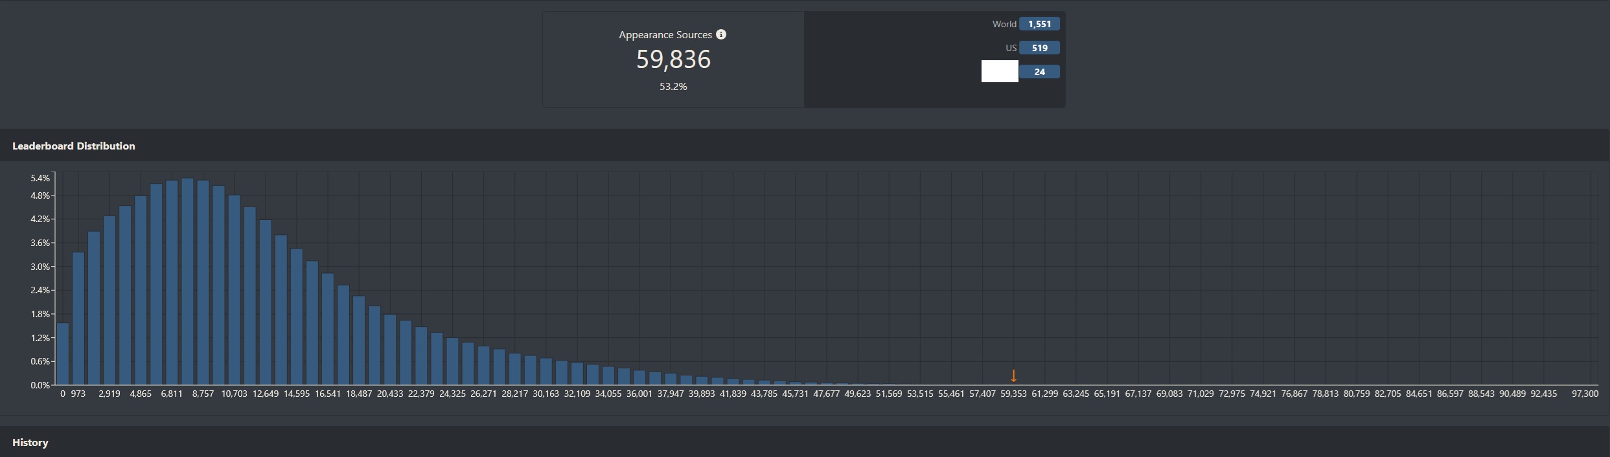The width and height of the screenshot is (1610, 457).
Task: Click the histogram bar above 16,541
Action: (328, 329)
